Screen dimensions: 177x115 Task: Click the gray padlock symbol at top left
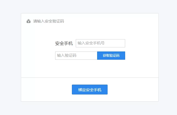coord(29,21)
